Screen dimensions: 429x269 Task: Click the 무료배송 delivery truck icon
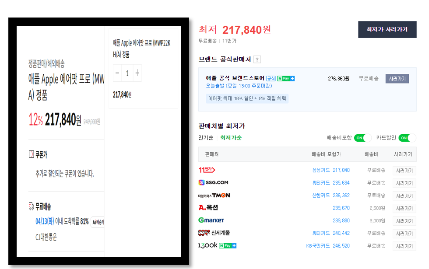point(31,206)
